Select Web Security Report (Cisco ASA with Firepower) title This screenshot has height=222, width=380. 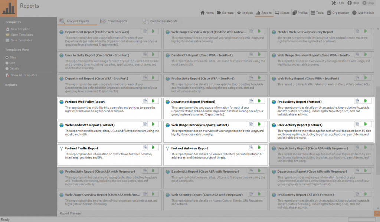click(x=207, y=195)
